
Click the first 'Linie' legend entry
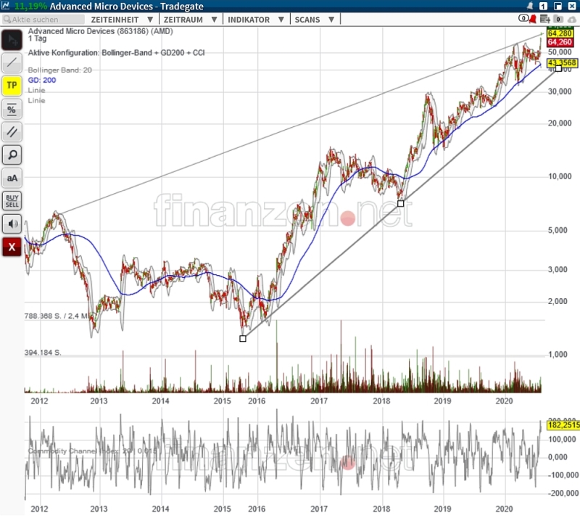[x=36, y=90]
